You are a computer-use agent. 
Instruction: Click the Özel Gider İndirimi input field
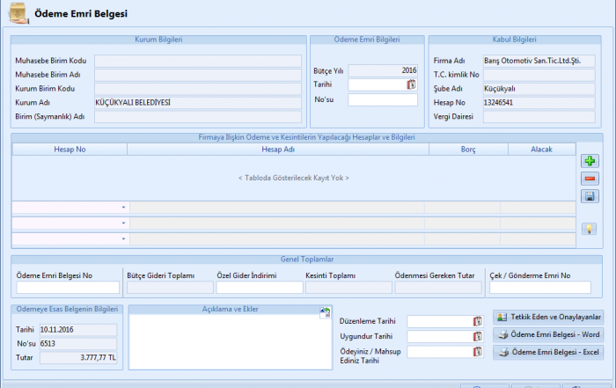(x=258, y=288)
